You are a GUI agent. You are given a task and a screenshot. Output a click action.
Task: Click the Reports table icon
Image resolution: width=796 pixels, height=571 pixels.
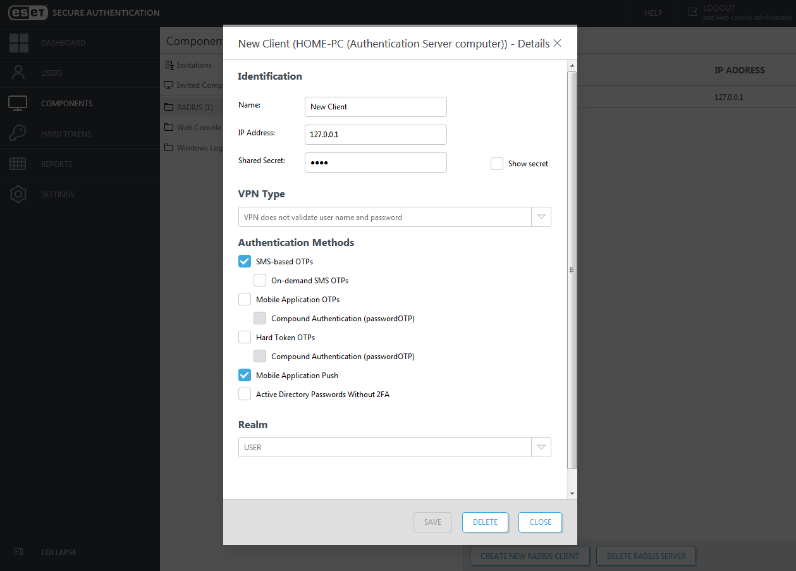coord(18,164)
